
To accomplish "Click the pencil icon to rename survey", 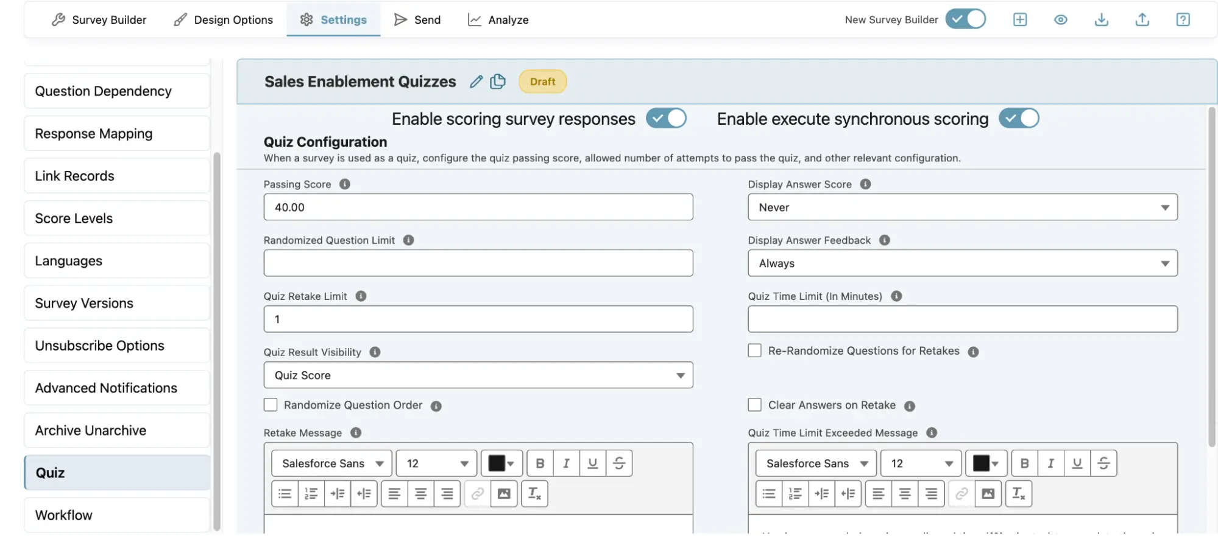I will pos(476,82).
